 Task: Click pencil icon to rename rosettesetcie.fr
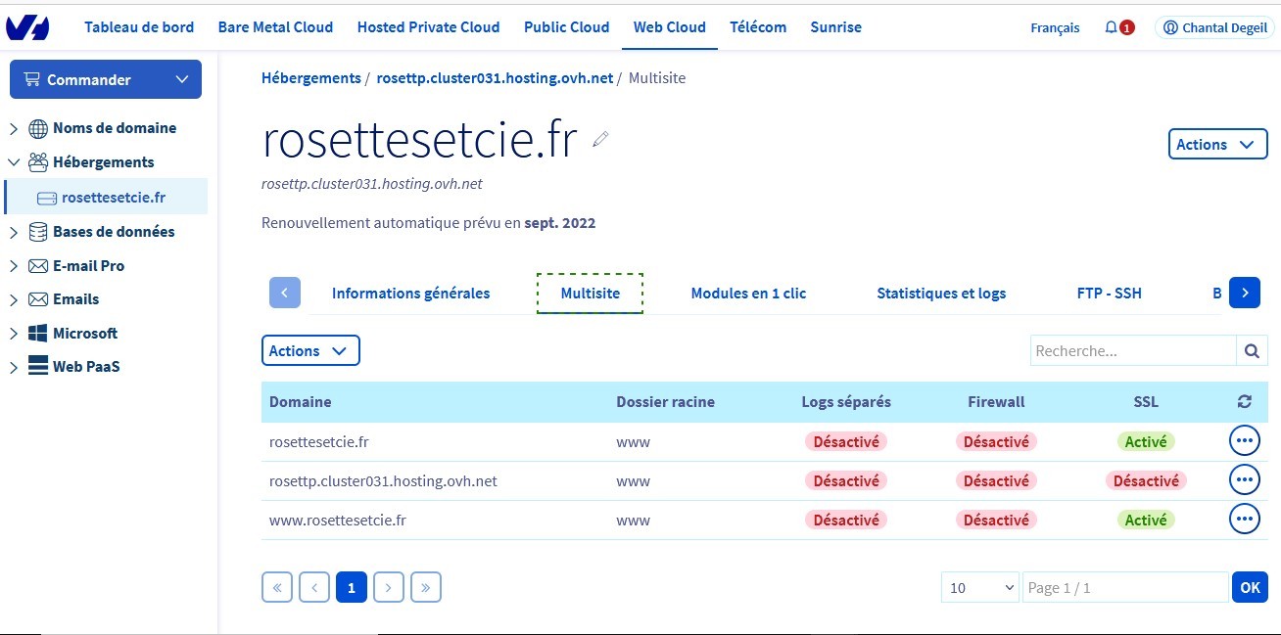click(x=600, y=140)
